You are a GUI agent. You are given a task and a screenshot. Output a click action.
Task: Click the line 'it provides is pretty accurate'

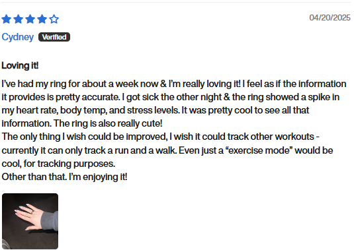tap(171, 97)
